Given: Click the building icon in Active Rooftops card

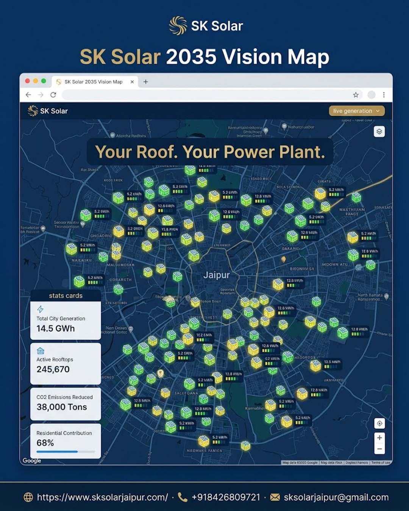Looking at the screenshot, I should pos(41,351).
